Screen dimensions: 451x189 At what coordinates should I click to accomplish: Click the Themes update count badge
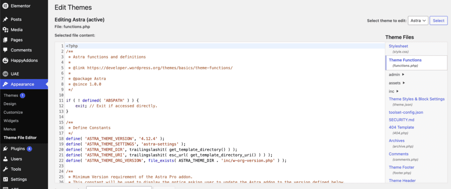[22, 95]
